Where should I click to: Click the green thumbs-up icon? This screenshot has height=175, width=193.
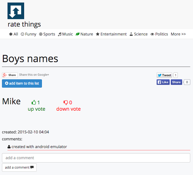pos(34,102)
